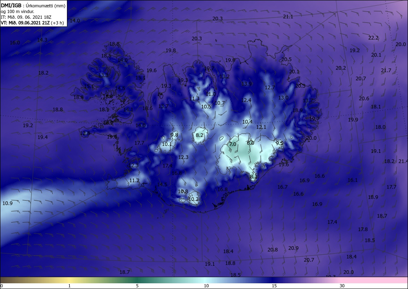Screen dimensions: 408x289
Task: Click the 8.2 value on the central ice cap
Action: point(200,135)
